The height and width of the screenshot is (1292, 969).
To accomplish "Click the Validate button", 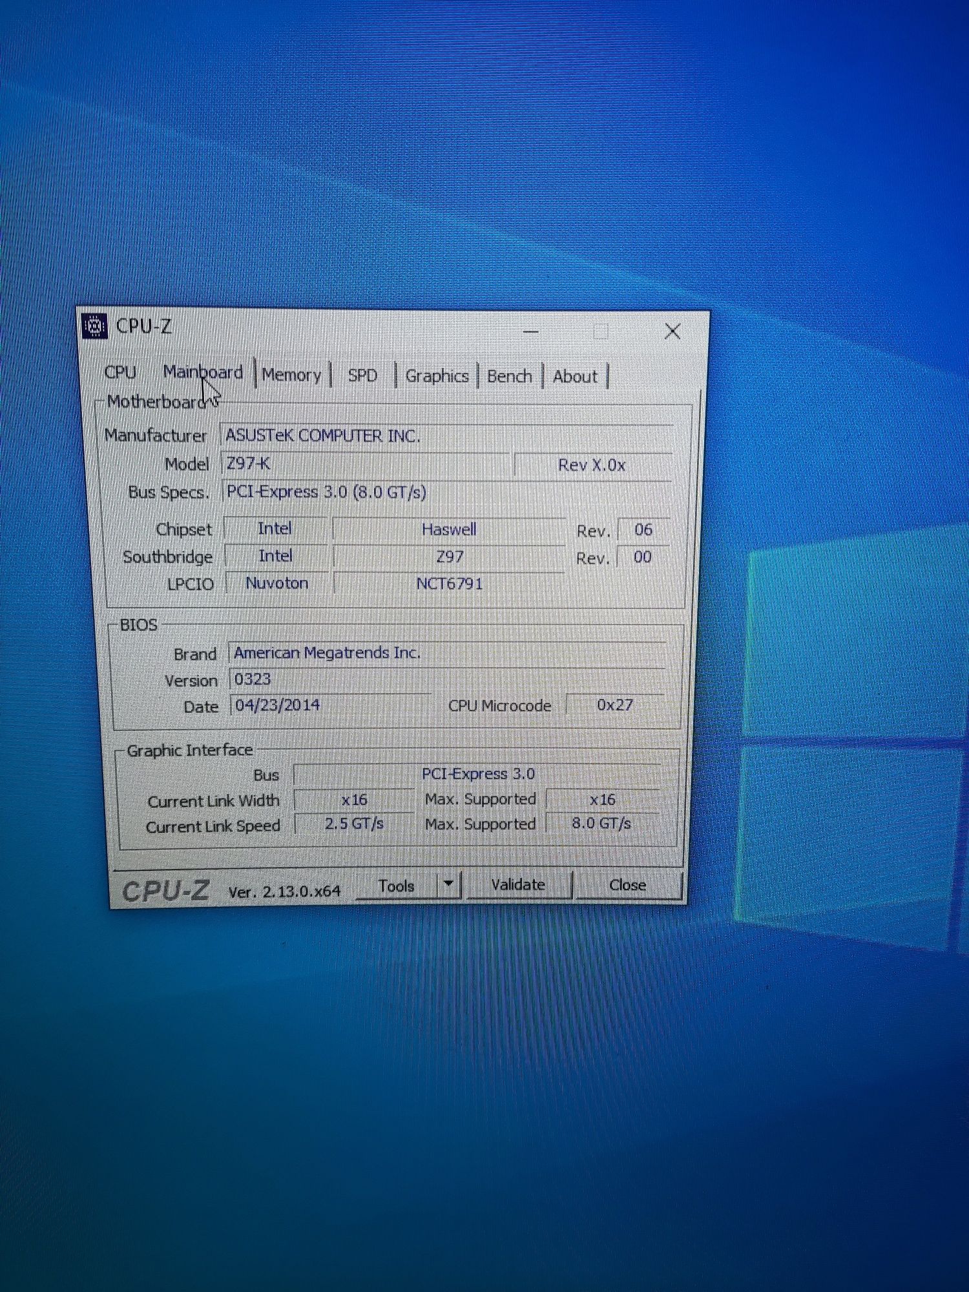I will pyautogui.click(x=519, y=884).
